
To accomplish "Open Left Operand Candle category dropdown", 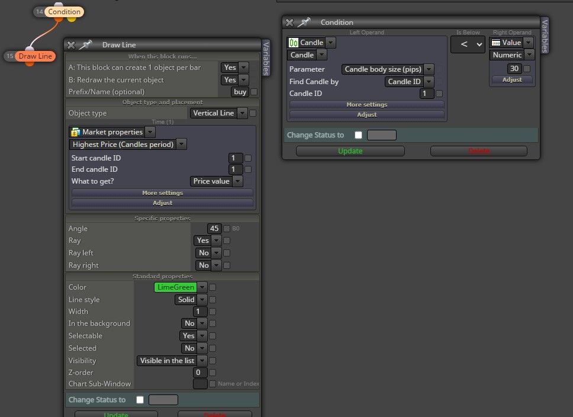I will pos(311,43).
